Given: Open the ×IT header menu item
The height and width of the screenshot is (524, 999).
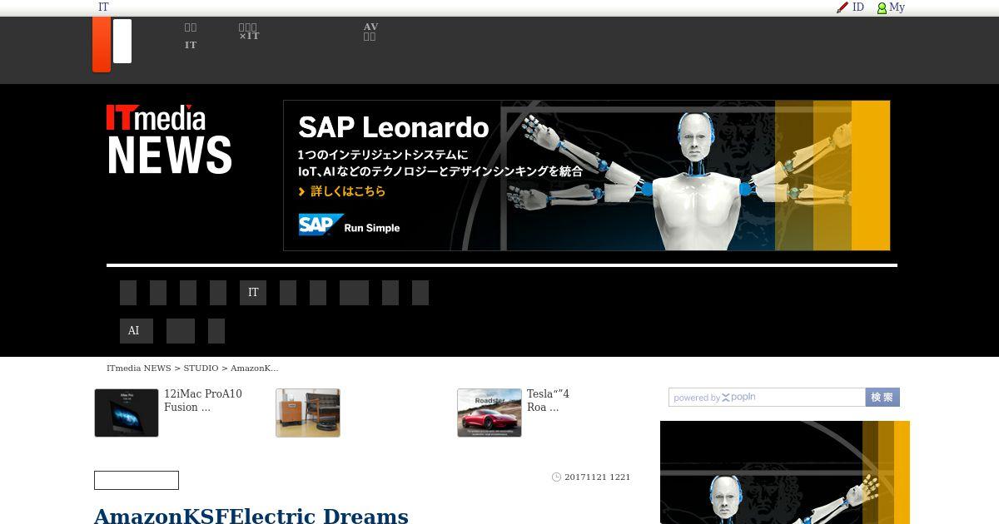Looking at the screenshot, I should pyautogui.click(x=249, y=32).
